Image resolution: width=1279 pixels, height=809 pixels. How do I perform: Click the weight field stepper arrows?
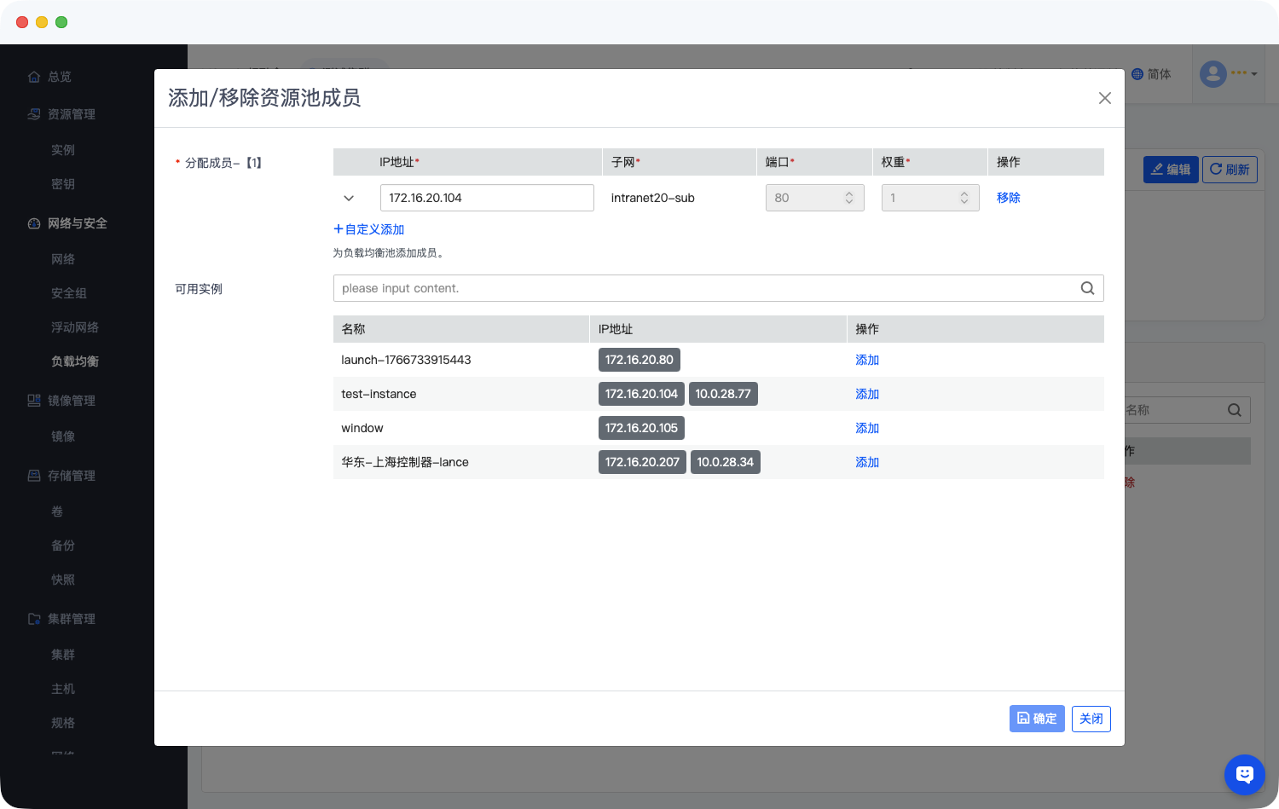964,198
